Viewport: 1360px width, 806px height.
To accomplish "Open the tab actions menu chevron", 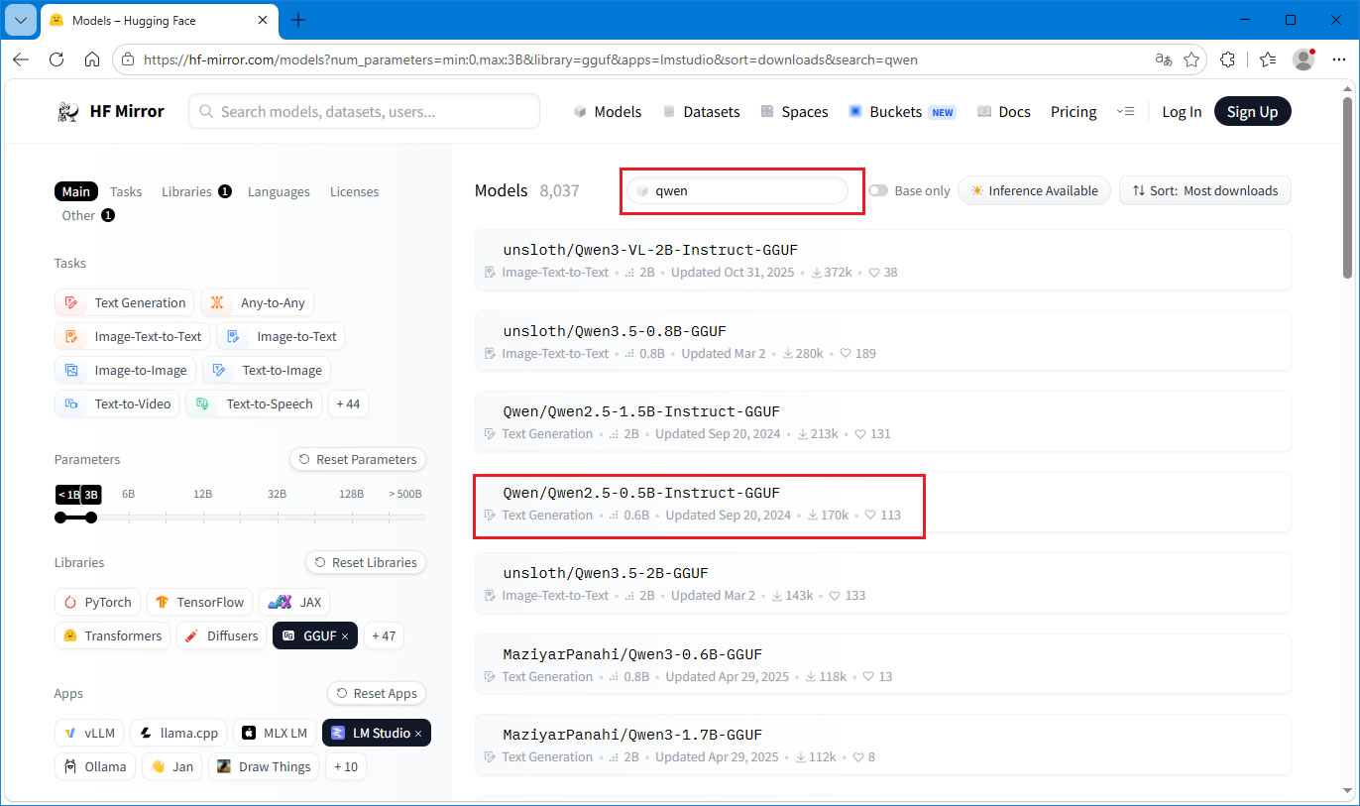I will tap(20, 20).
